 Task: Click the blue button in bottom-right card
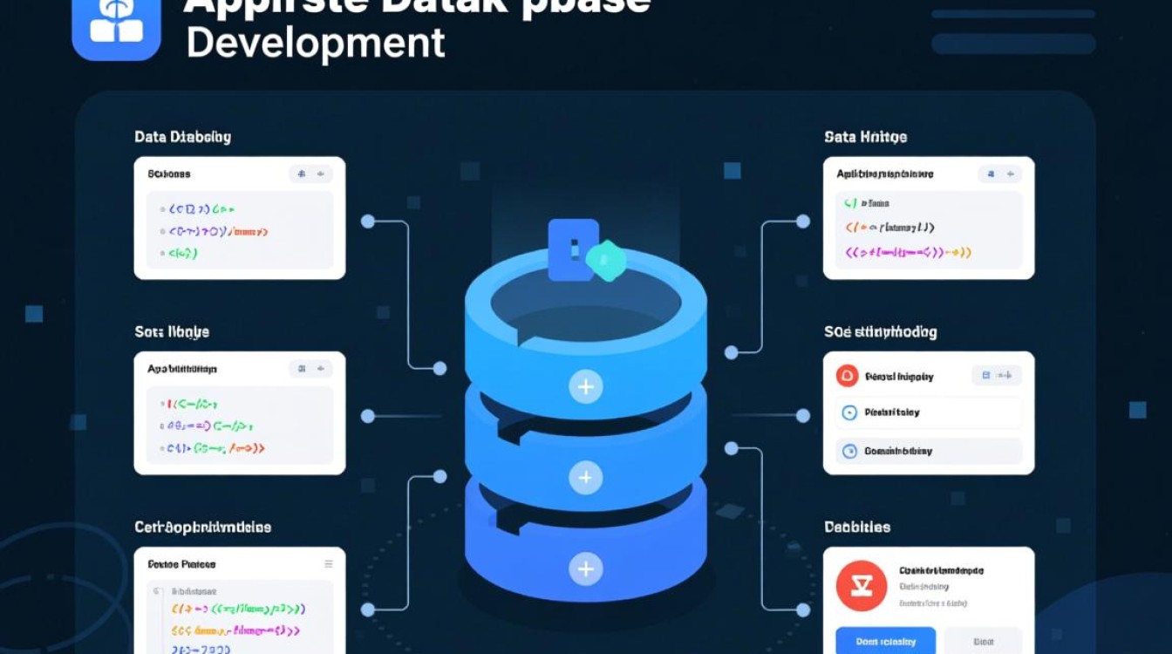click(885, 640)
